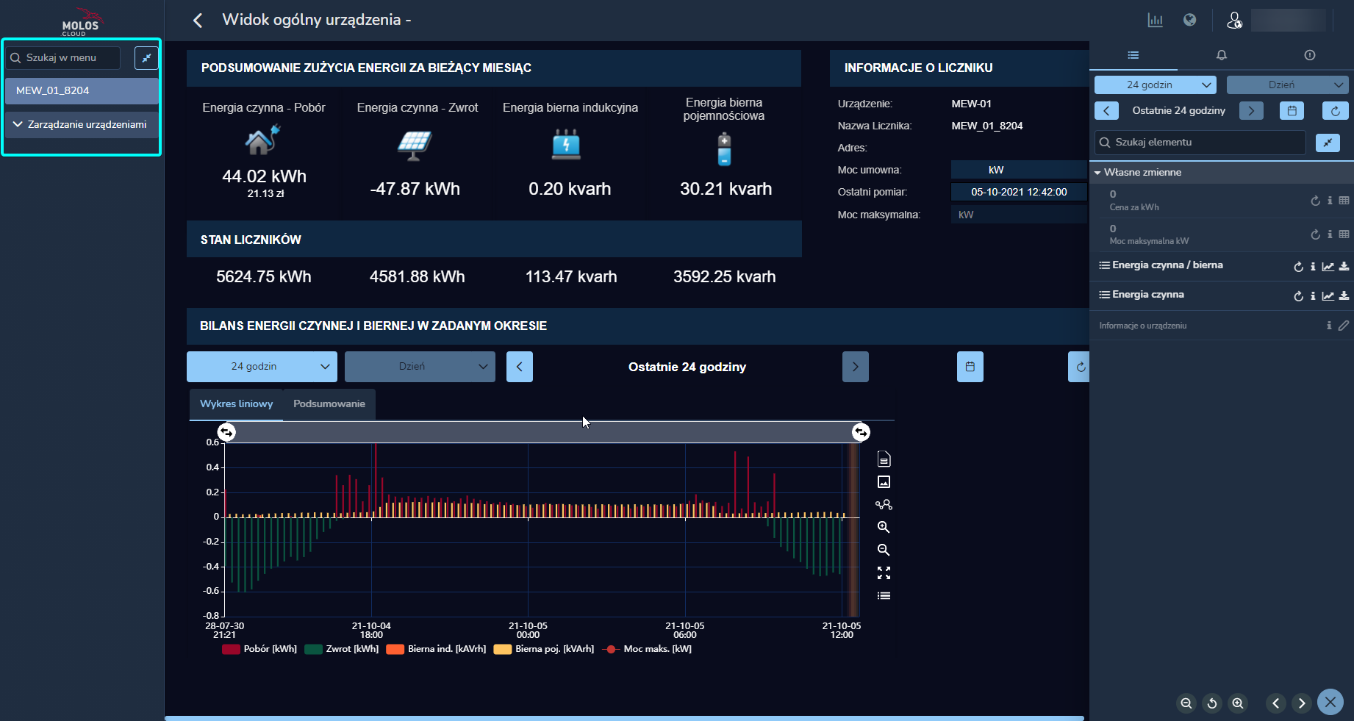
Task: Go to next period in chart section
Action: click(856, 367)
